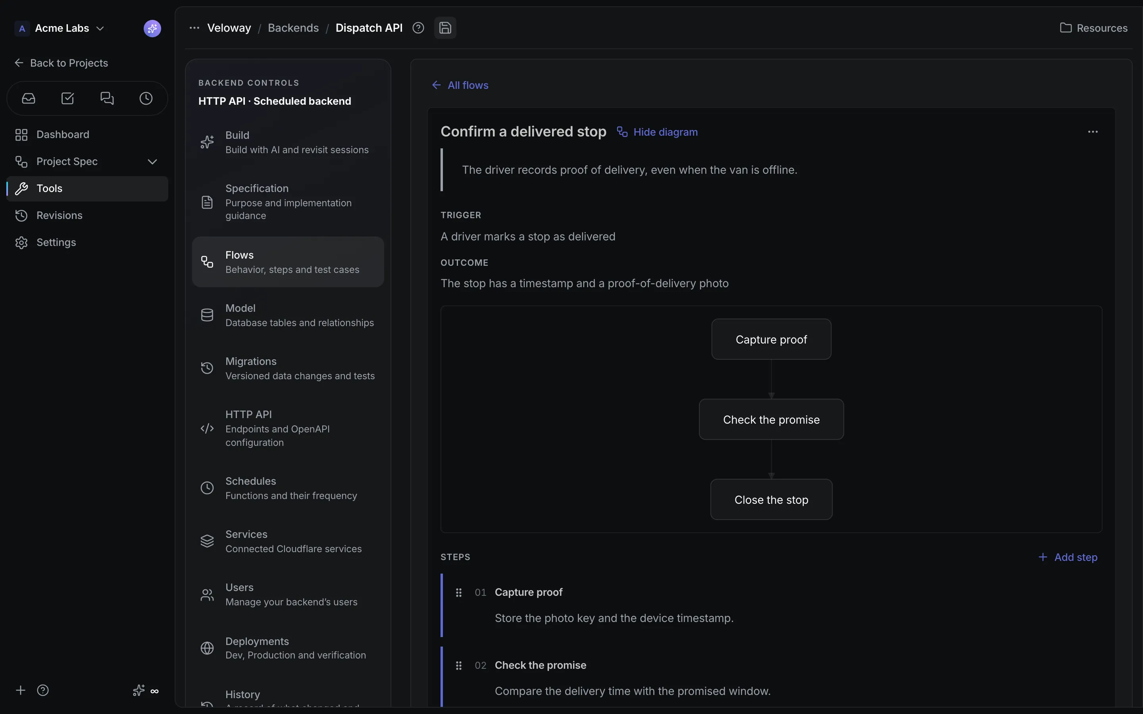Click the plus icon at the sidebar bottom
Viewport: 1143px width, 714px height.
point(20,690)
